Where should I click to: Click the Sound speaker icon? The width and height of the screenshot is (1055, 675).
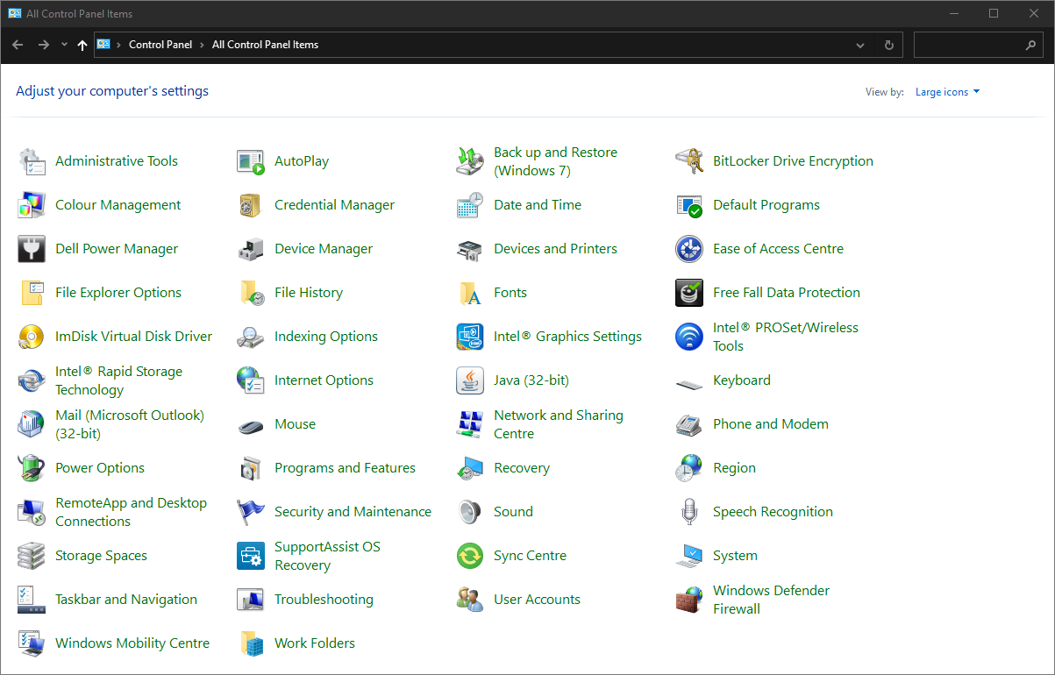[x=470, y=512]
